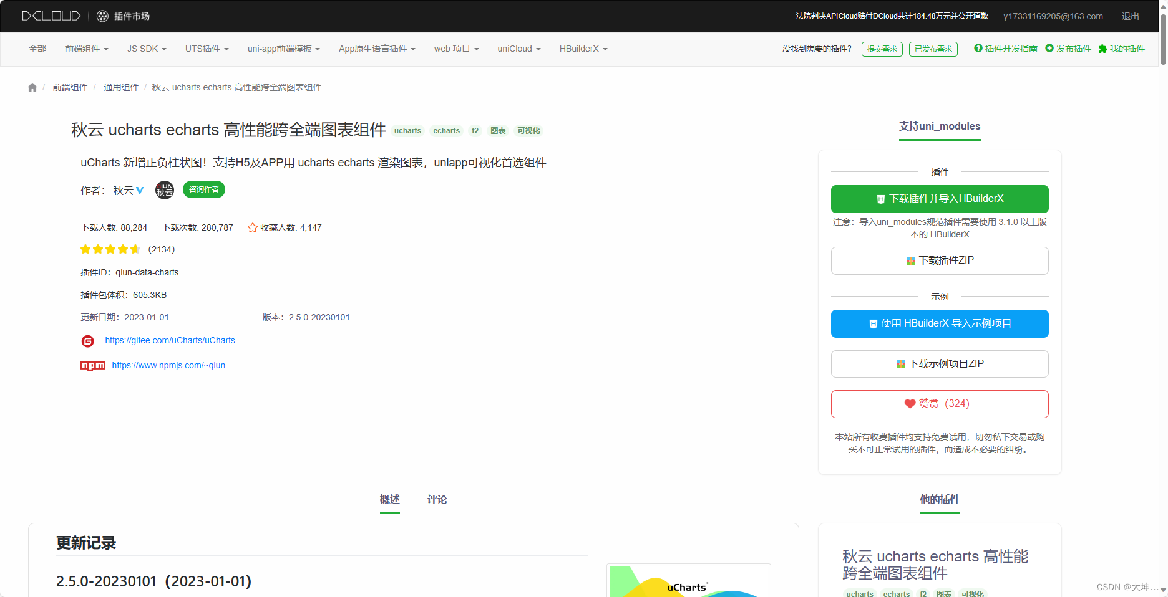1168x597 pixels.
Task: Switch to the 概述 tab
Action: pos(390,500)
